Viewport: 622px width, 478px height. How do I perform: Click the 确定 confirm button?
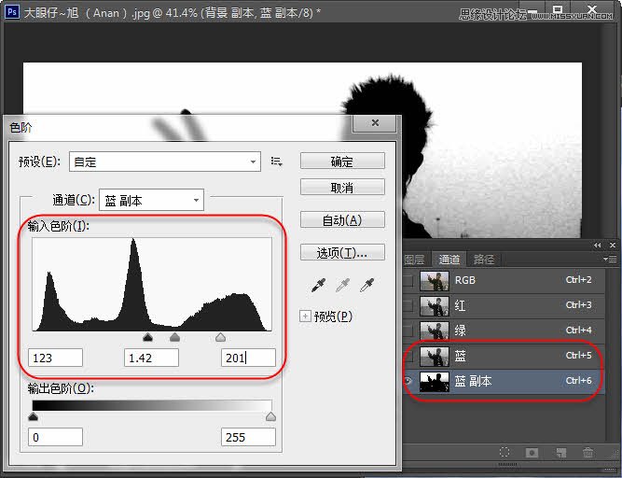(342, 162)
